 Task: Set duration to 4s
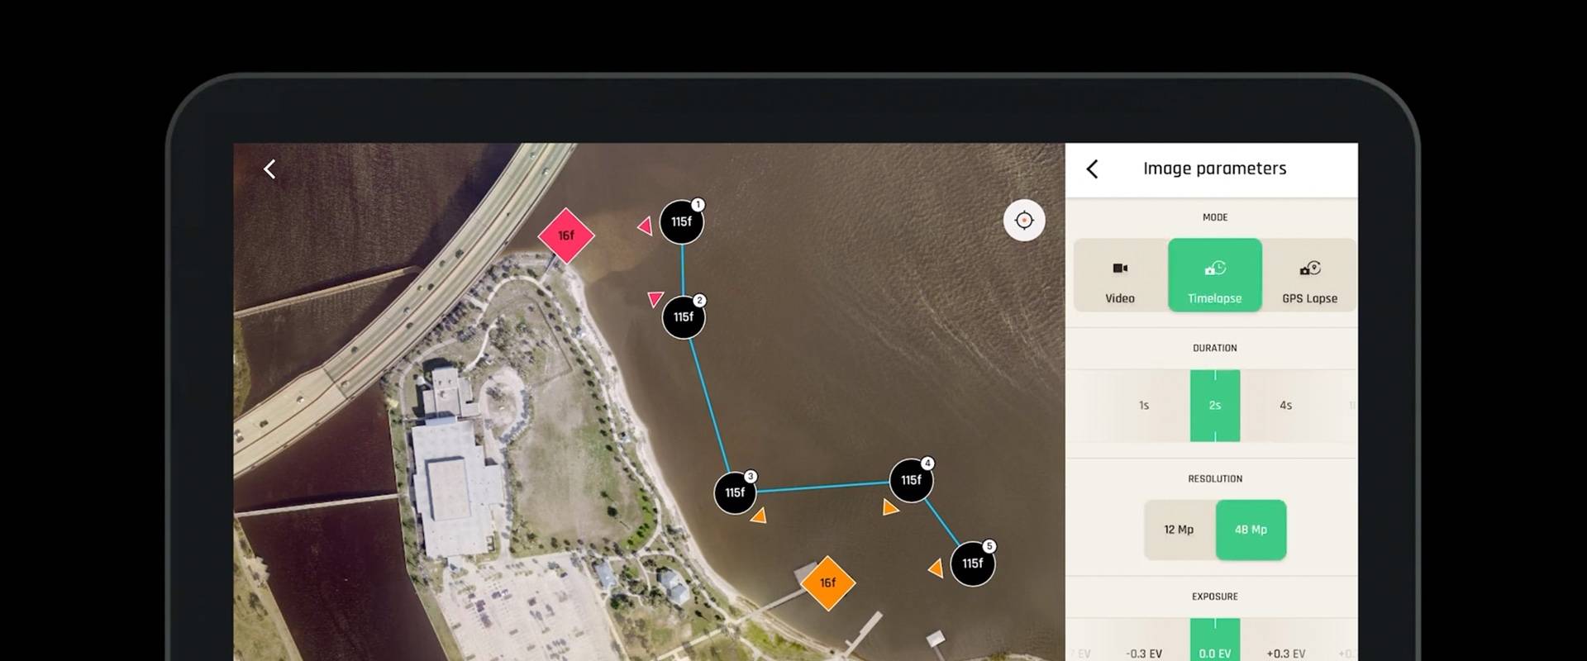1286,406
